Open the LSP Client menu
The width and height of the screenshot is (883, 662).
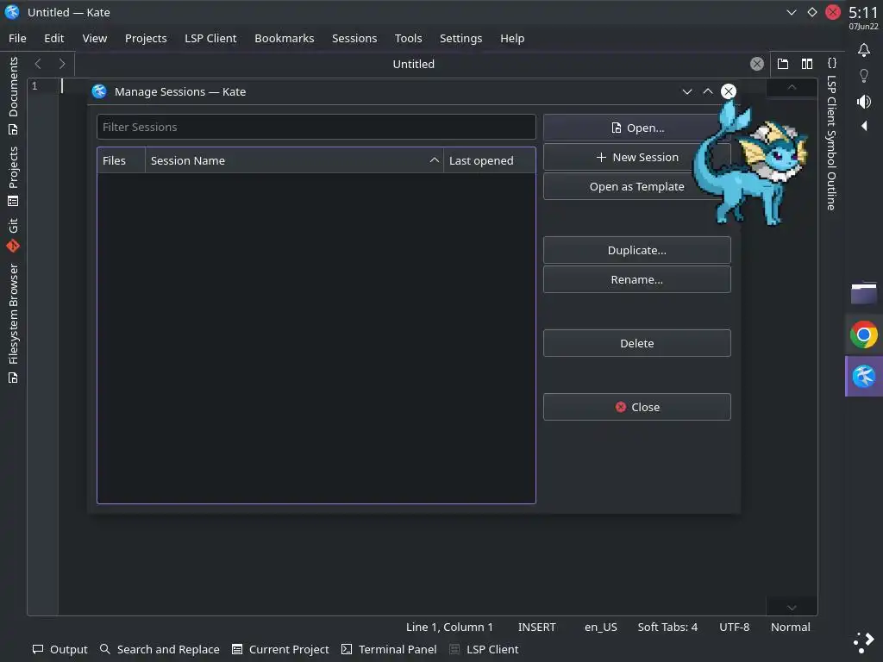tap(210, 38)
